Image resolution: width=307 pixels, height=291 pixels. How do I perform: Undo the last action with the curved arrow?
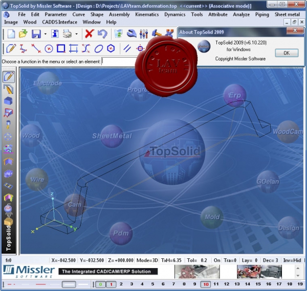(x=102, y=34)
